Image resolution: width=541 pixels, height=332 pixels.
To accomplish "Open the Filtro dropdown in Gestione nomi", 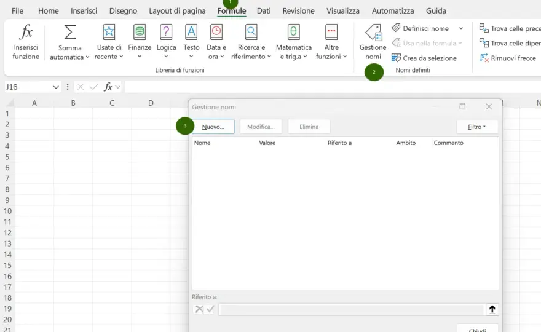I will 477,127.
